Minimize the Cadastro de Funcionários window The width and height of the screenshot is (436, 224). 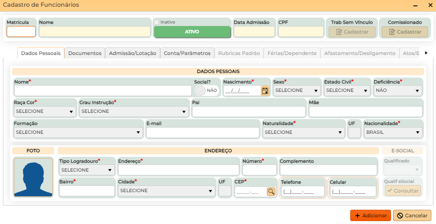(x=416, y=5)
